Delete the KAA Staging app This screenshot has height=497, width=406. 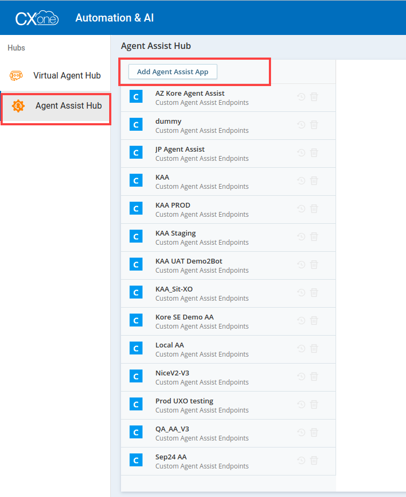pos(314,237)
